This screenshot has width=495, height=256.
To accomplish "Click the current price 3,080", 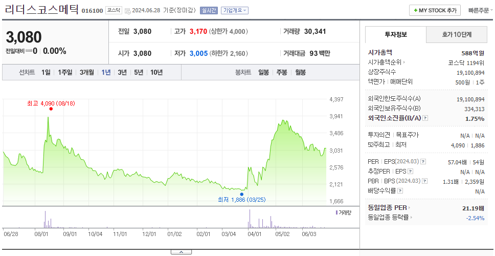I will point(24,37).
